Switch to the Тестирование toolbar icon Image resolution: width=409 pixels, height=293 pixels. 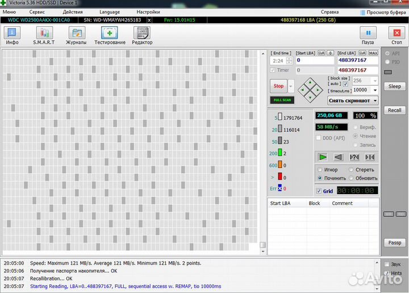(110, 35)
